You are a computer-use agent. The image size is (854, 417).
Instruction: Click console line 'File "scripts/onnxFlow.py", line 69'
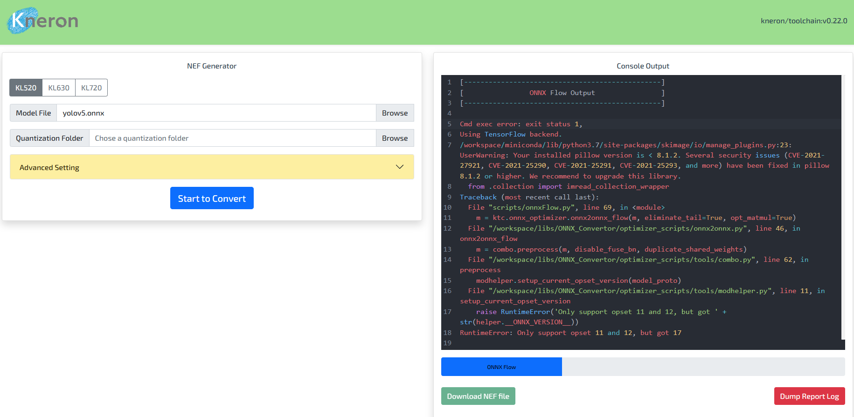pyautogui.click(x=566, y=207)
